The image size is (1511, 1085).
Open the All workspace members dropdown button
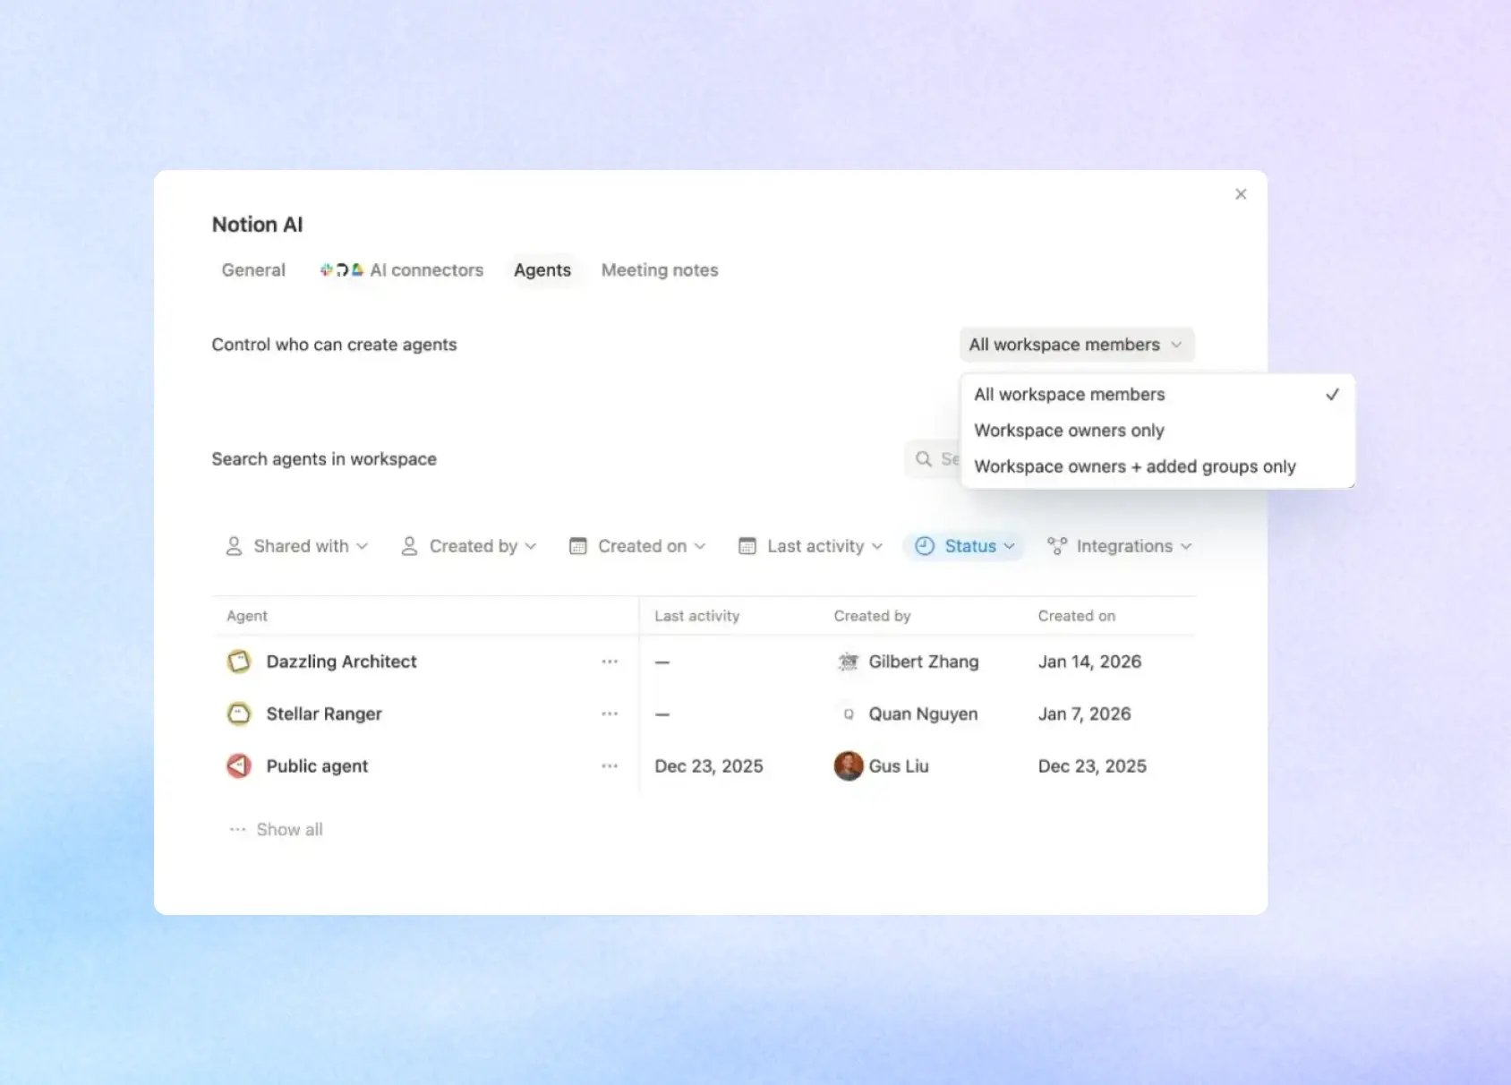[1077, 345]
